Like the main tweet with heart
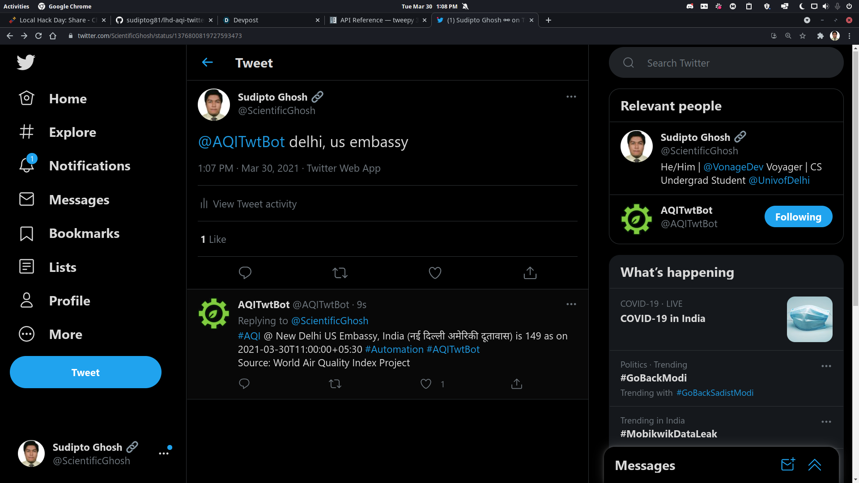The height and width of the screenshot is (483, 859). pos(435,273)
